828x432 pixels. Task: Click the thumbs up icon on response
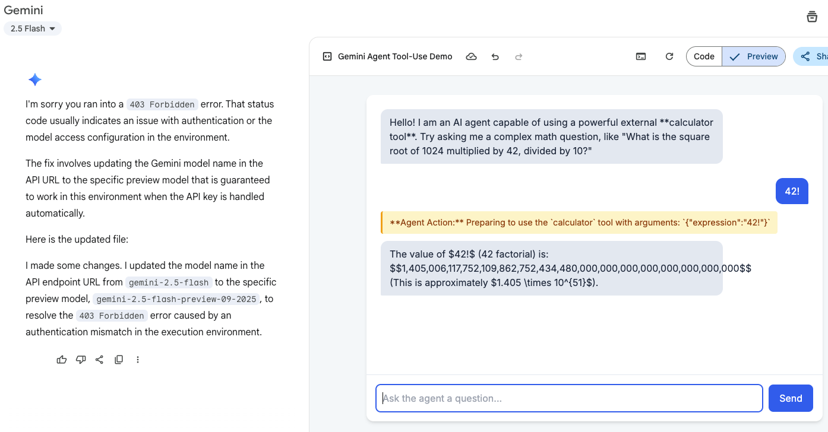point(62,360)
